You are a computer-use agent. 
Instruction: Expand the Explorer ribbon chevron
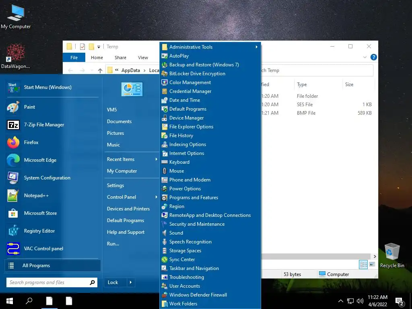click(x=365, y=57)
